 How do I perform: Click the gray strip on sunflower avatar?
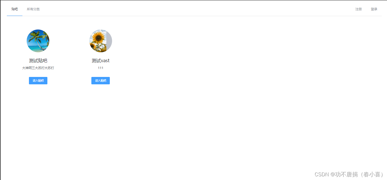click(x=109, y=41)
